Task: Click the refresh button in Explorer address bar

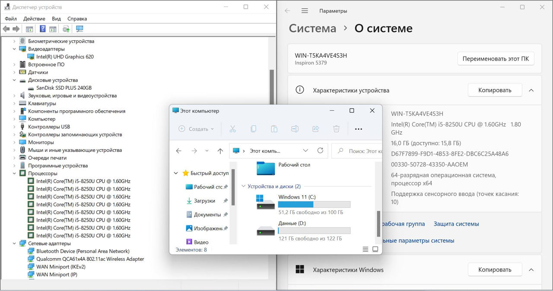Action: 320,151
